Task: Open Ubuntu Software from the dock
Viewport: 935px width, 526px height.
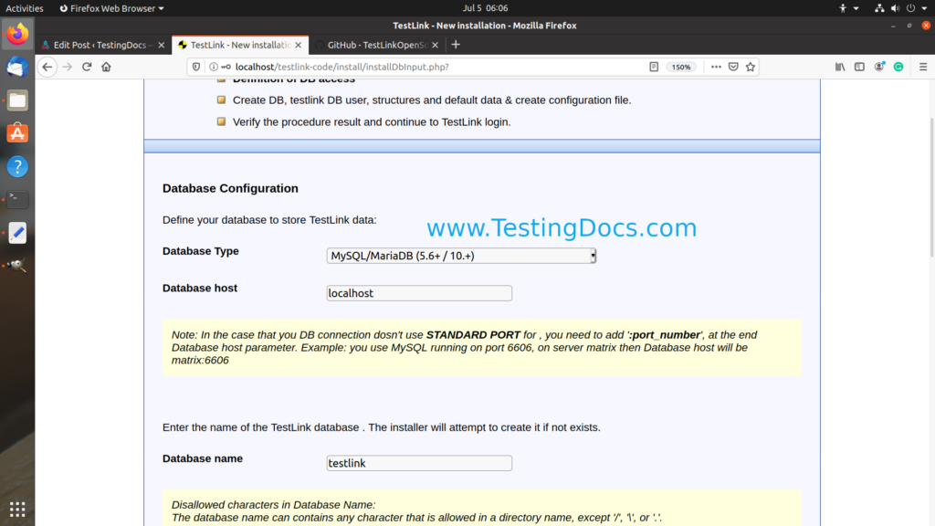Action: [17, 133]
